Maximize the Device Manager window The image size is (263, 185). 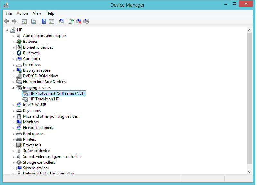click(x=234, y=4)
